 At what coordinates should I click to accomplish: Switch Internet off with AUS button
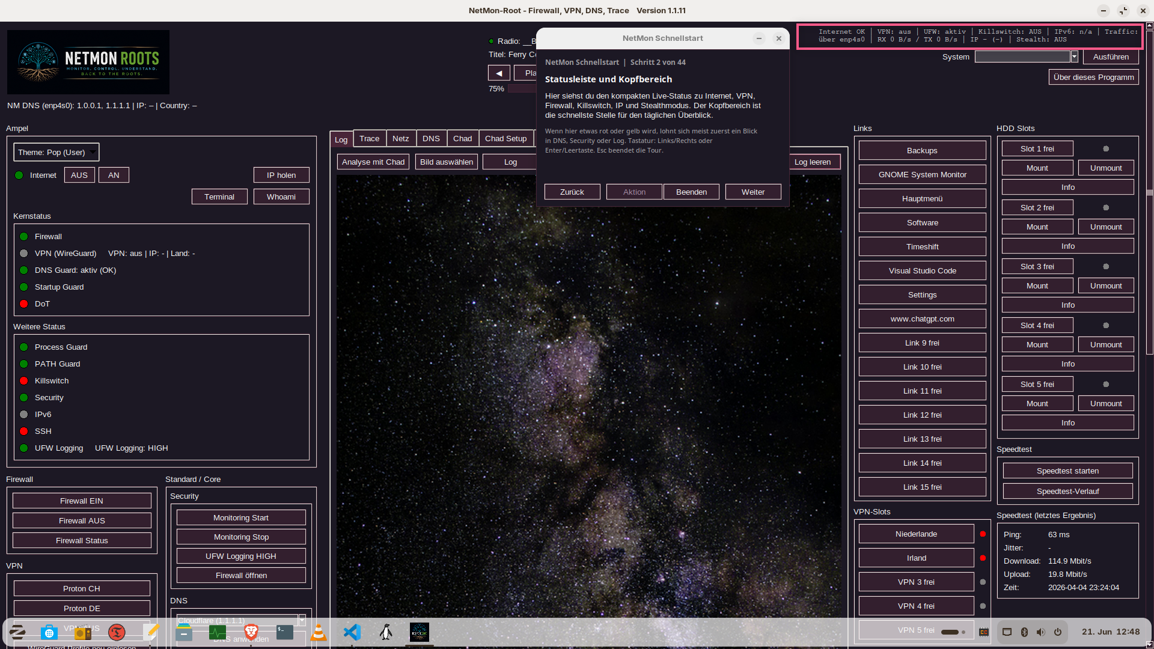point(79,175)
